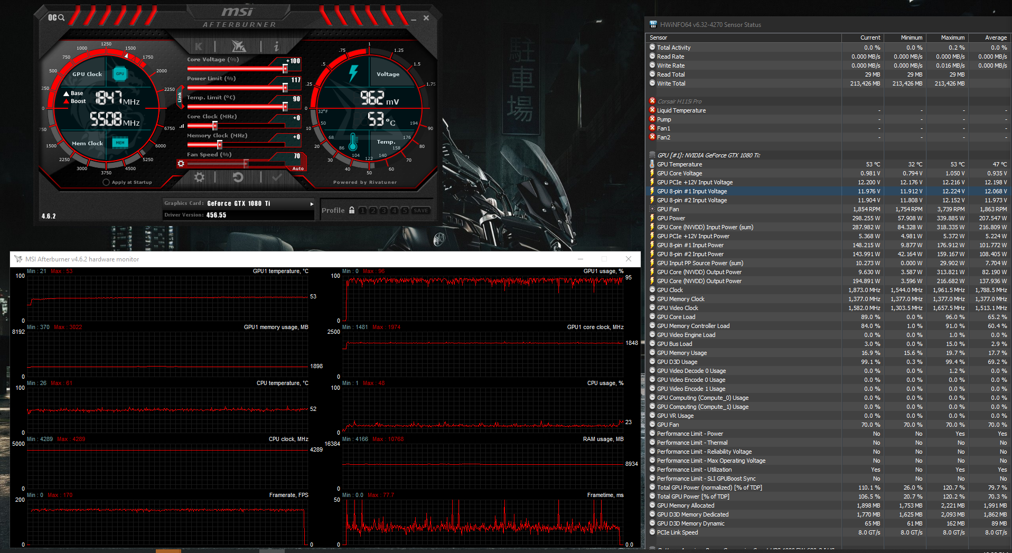Viewport: 1012px width, 553px height.
Task: Toggle the Link power/temp limit button
Action: click(180, 97)
